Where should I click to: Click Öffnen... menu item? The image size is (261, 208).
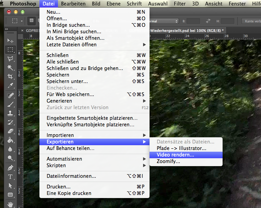click(x=94, y=19)
